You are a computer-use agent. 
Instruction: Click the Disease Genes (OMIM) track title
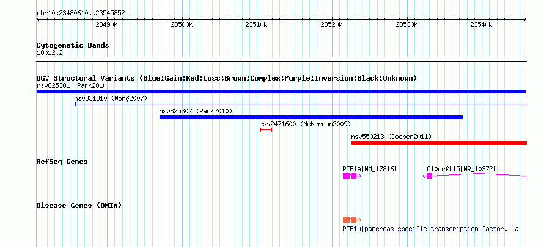[x=79, y=206]
